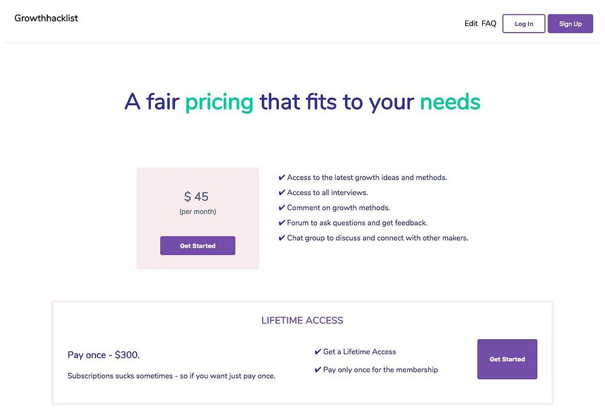605x419 pixels.
Task: Click the Pay once - $300 text
Action: (x=103, y=355)
